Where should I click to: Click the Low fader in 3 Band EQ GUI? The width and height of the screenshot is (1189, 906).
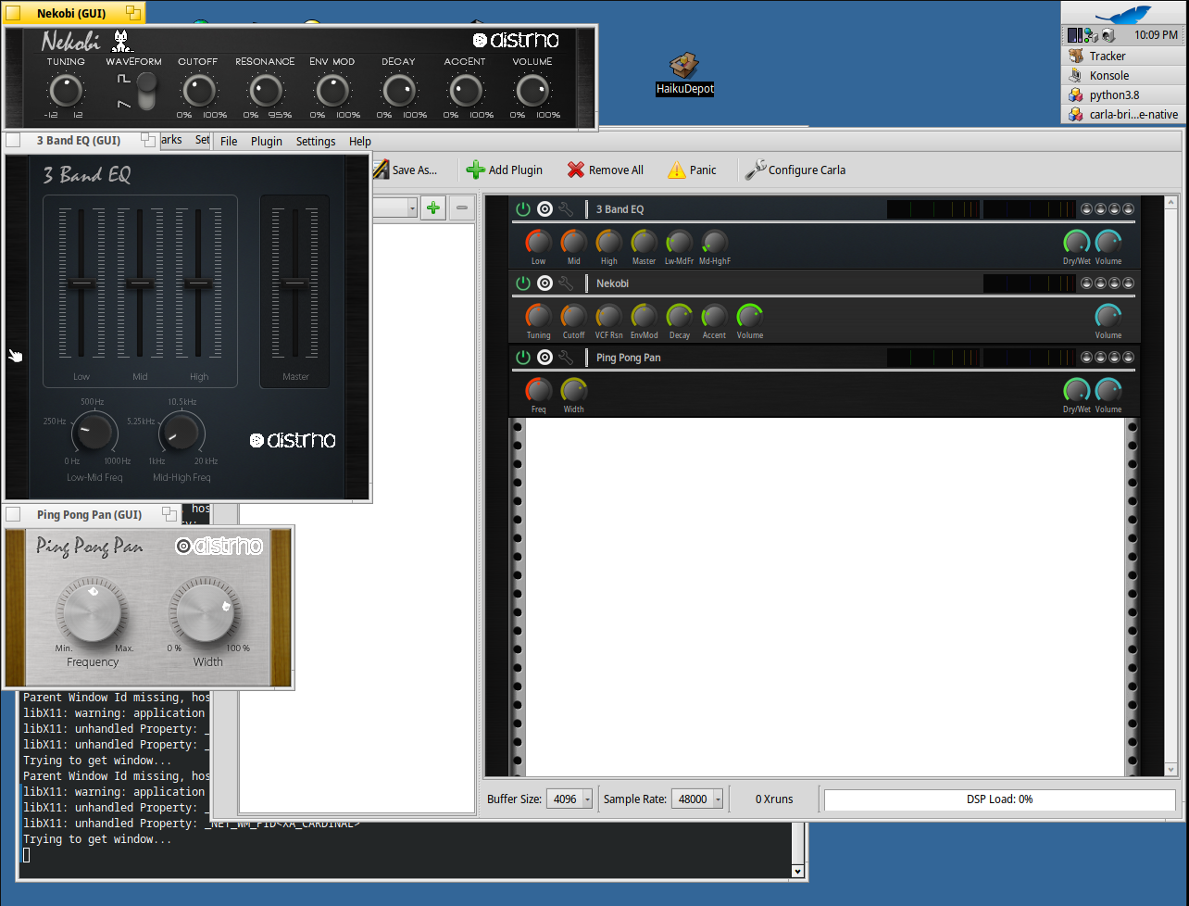81,282
